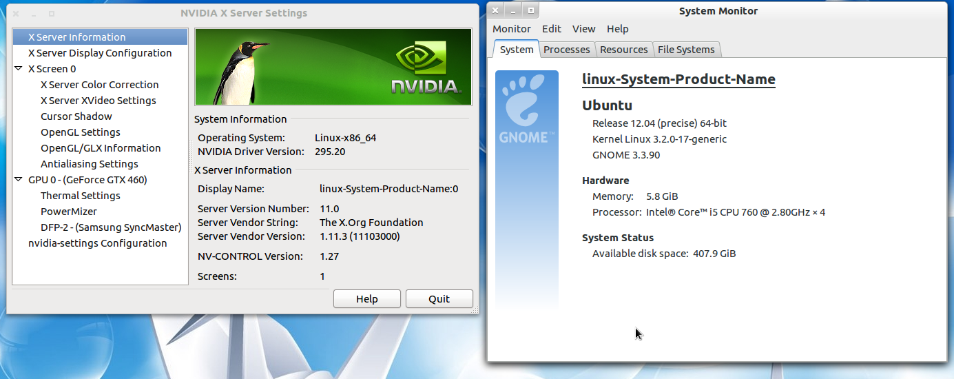The height and width of the screenshot is (379, 954).
Task: Select GPU 0 - (GeForce GTX 460)
Action: (87, 180)
